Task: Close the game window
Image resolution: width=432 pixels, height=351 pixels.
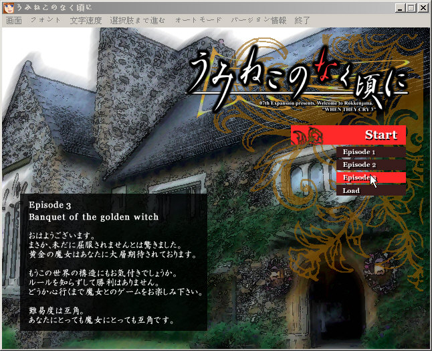Action: (x=423, y=8)
